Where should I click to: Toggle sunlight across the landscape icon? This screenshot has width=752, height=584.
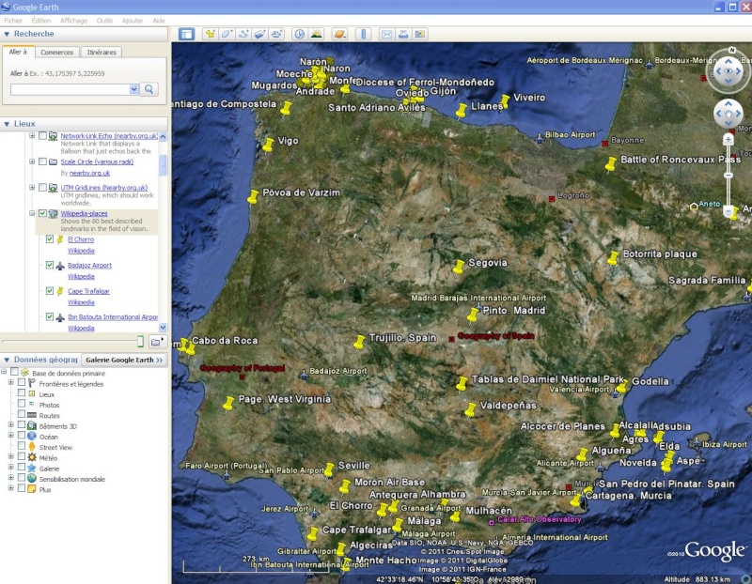pos(317,34)
